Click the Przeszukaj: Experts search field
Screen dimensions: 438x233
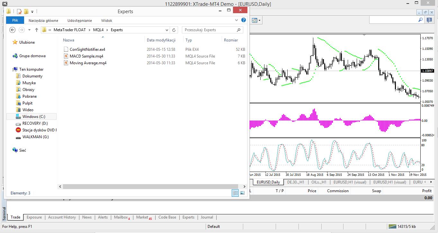click(210, 30)
